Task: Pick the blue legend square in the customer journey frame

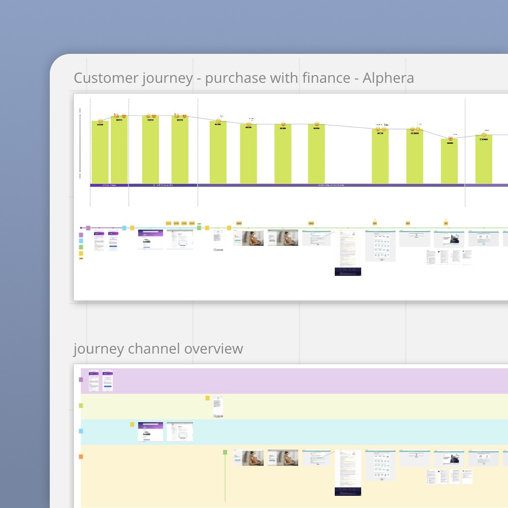Action: pos(81,241)
